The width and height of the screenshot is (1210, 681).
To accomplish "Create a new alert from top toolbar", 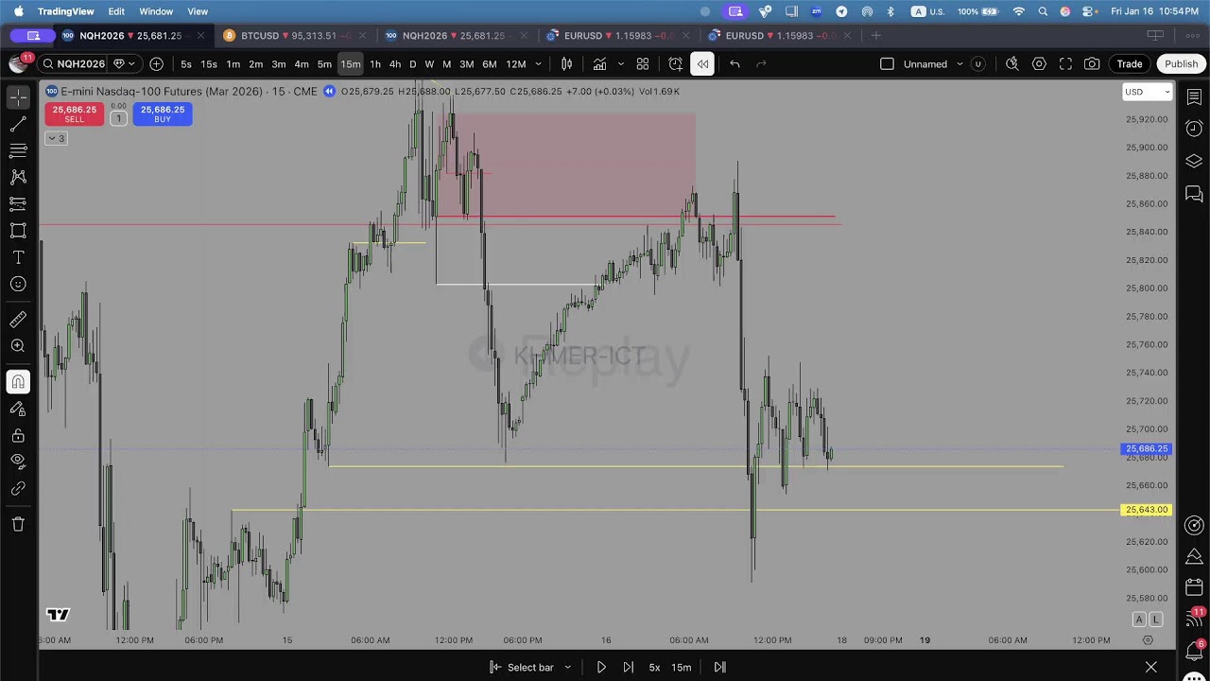I will pos(676,64).
